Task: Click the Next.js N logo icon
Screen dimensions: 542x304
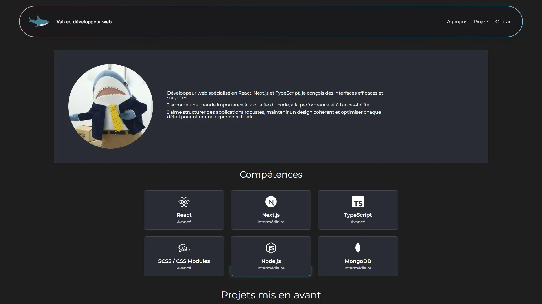Action: point(271,202)
